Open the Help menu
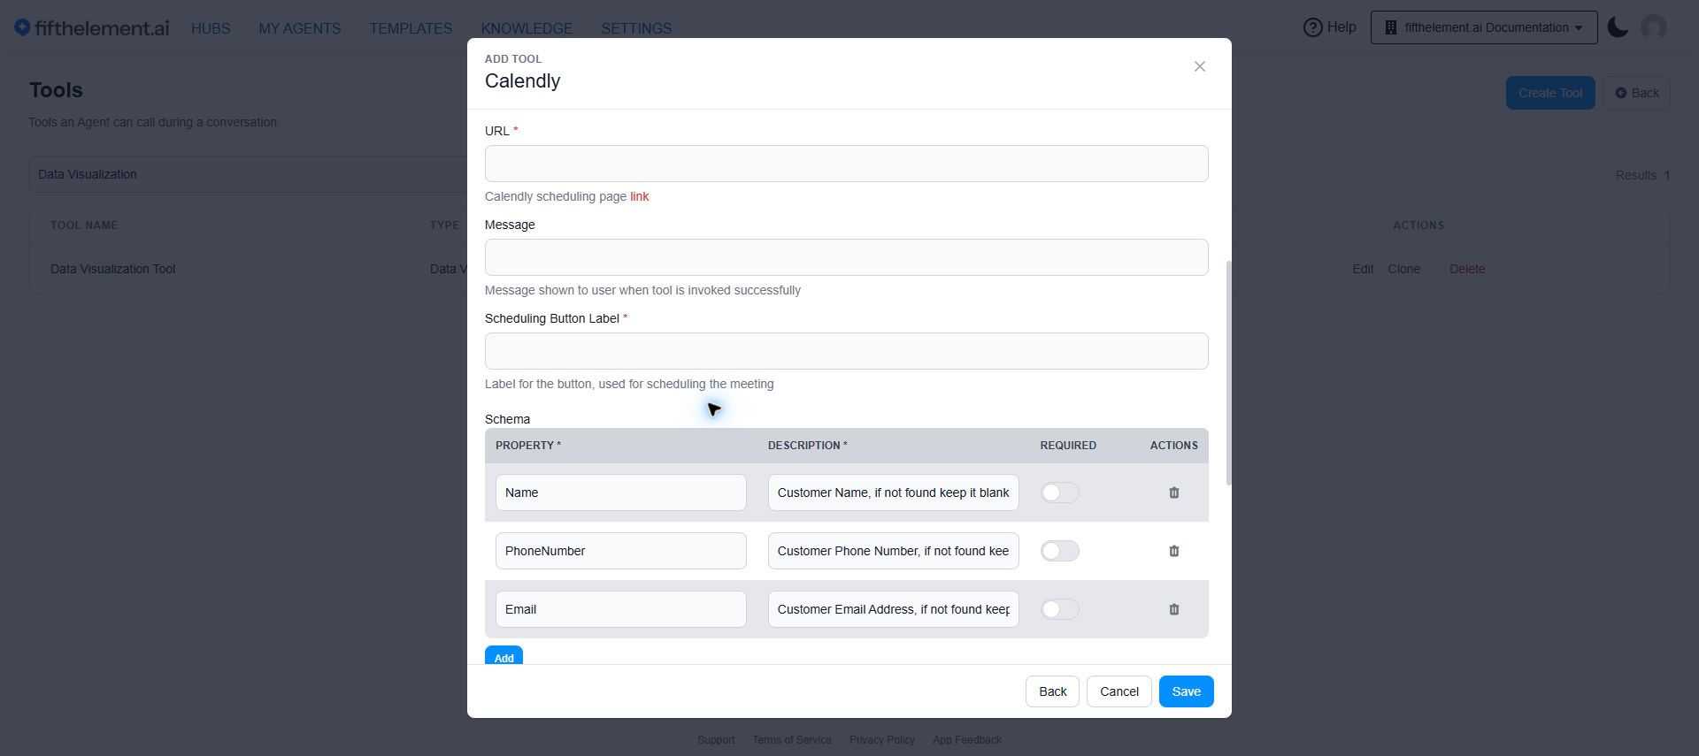The image size is (1699, 756). 1329,27
